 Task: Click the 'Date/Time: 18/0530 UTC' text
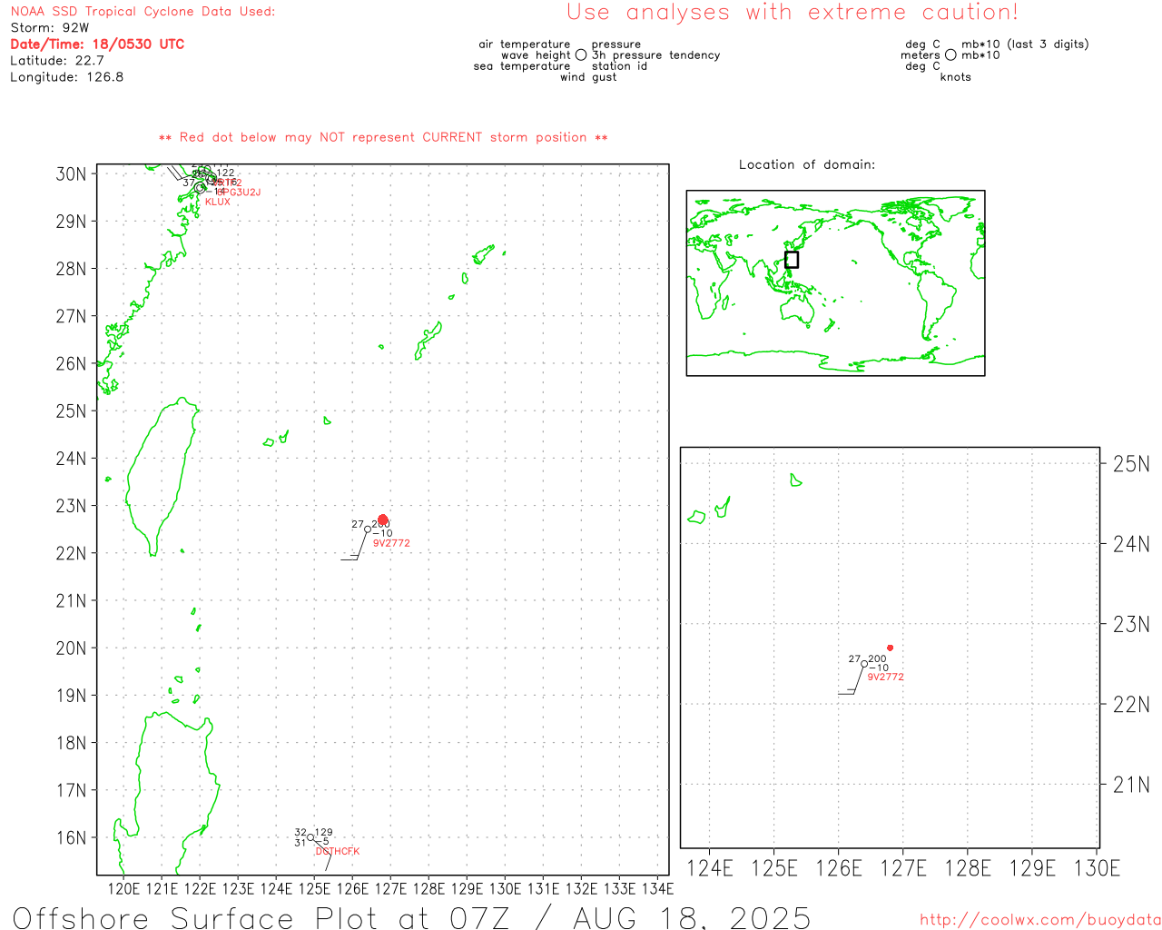pos(97,45)
